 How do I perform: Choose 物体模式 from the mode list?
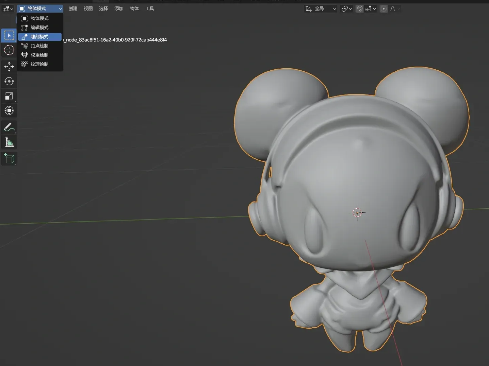40,18
